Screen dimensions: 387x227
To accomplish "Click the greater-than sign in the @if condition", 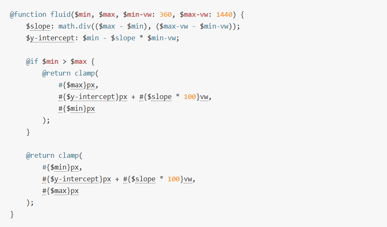I will 64,62.
